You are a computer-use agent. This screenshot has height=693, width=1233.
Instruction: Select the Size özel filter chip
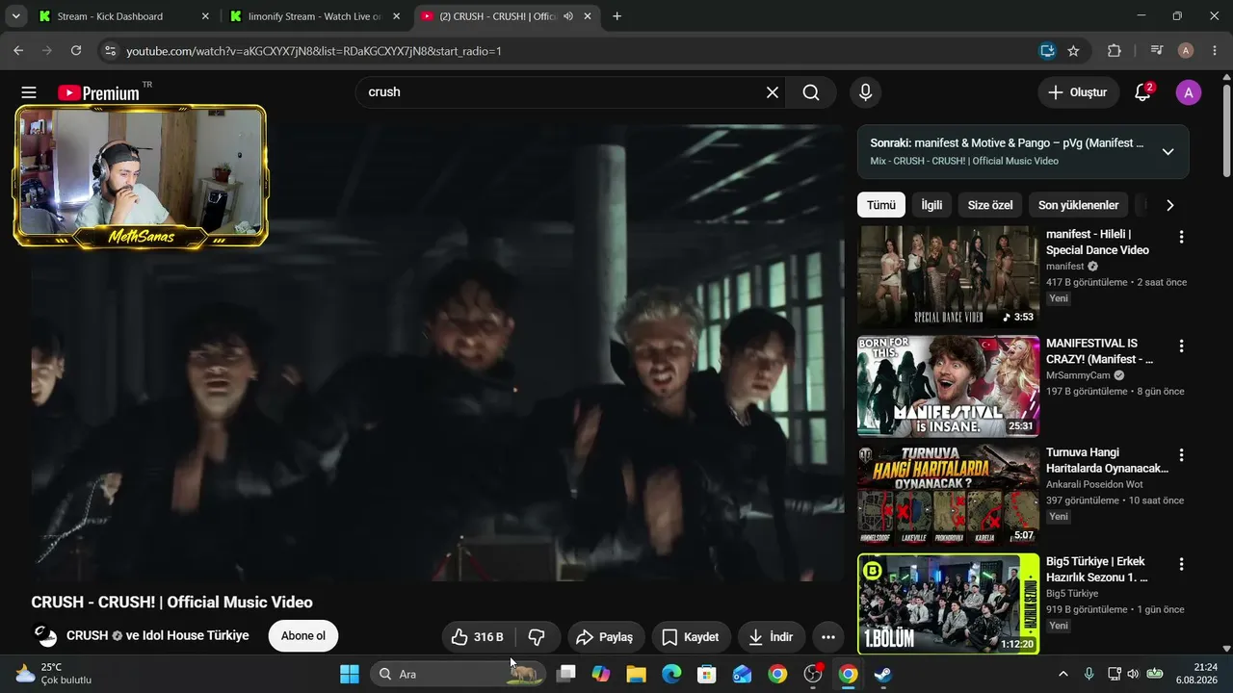pyautogui.click(x=990, y=205)
